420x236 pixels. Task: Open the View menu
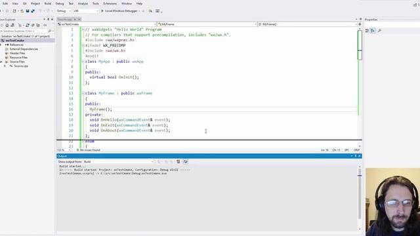click(x=15, y=4)
